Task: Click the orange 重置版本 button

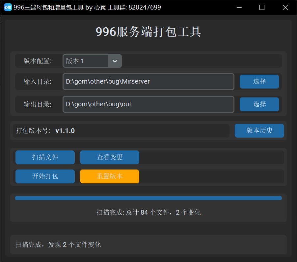Action: [x=110, y=176]
